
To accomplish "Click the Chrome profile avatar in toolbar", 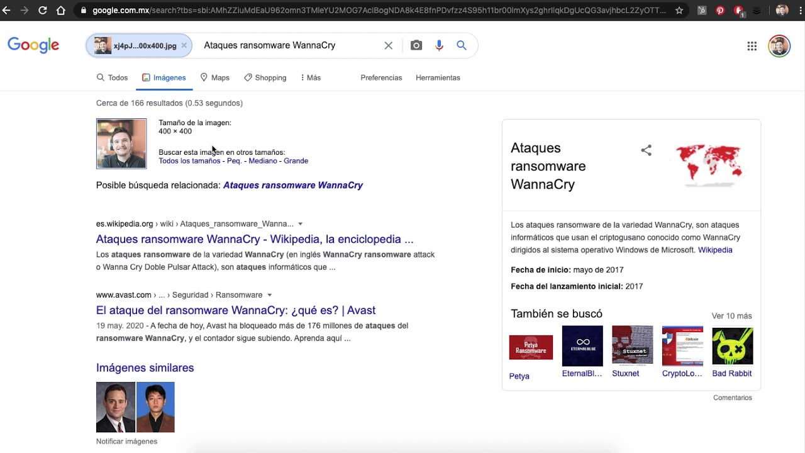I will (x=782, y=10).
